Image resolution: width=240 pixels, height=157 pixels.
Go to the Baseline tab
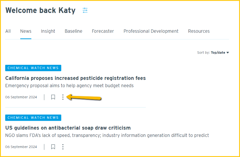coord(73,31)
